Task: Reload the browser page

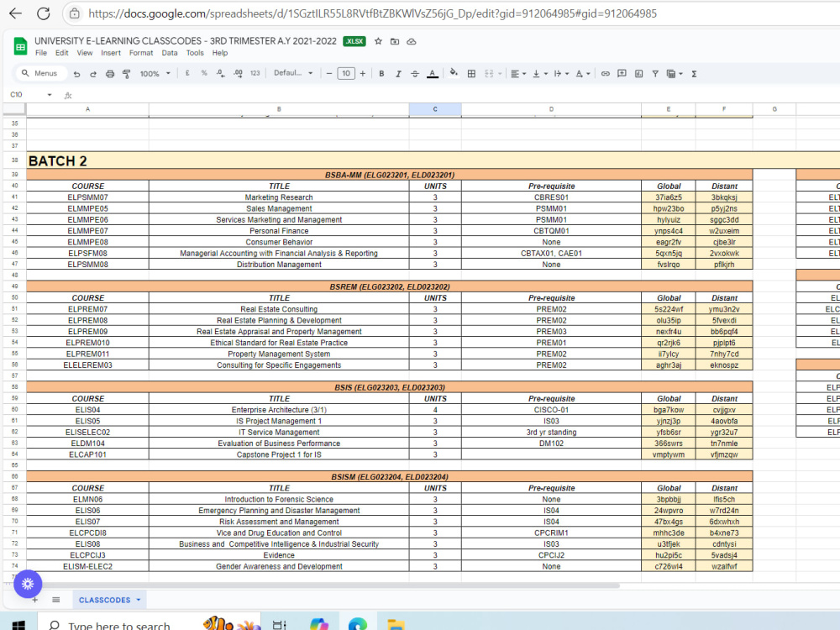Action: point(43,13)
